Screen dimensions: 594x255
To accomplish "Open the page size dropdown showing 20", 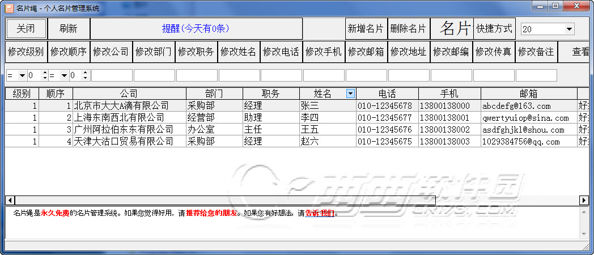I will [569, 29].
